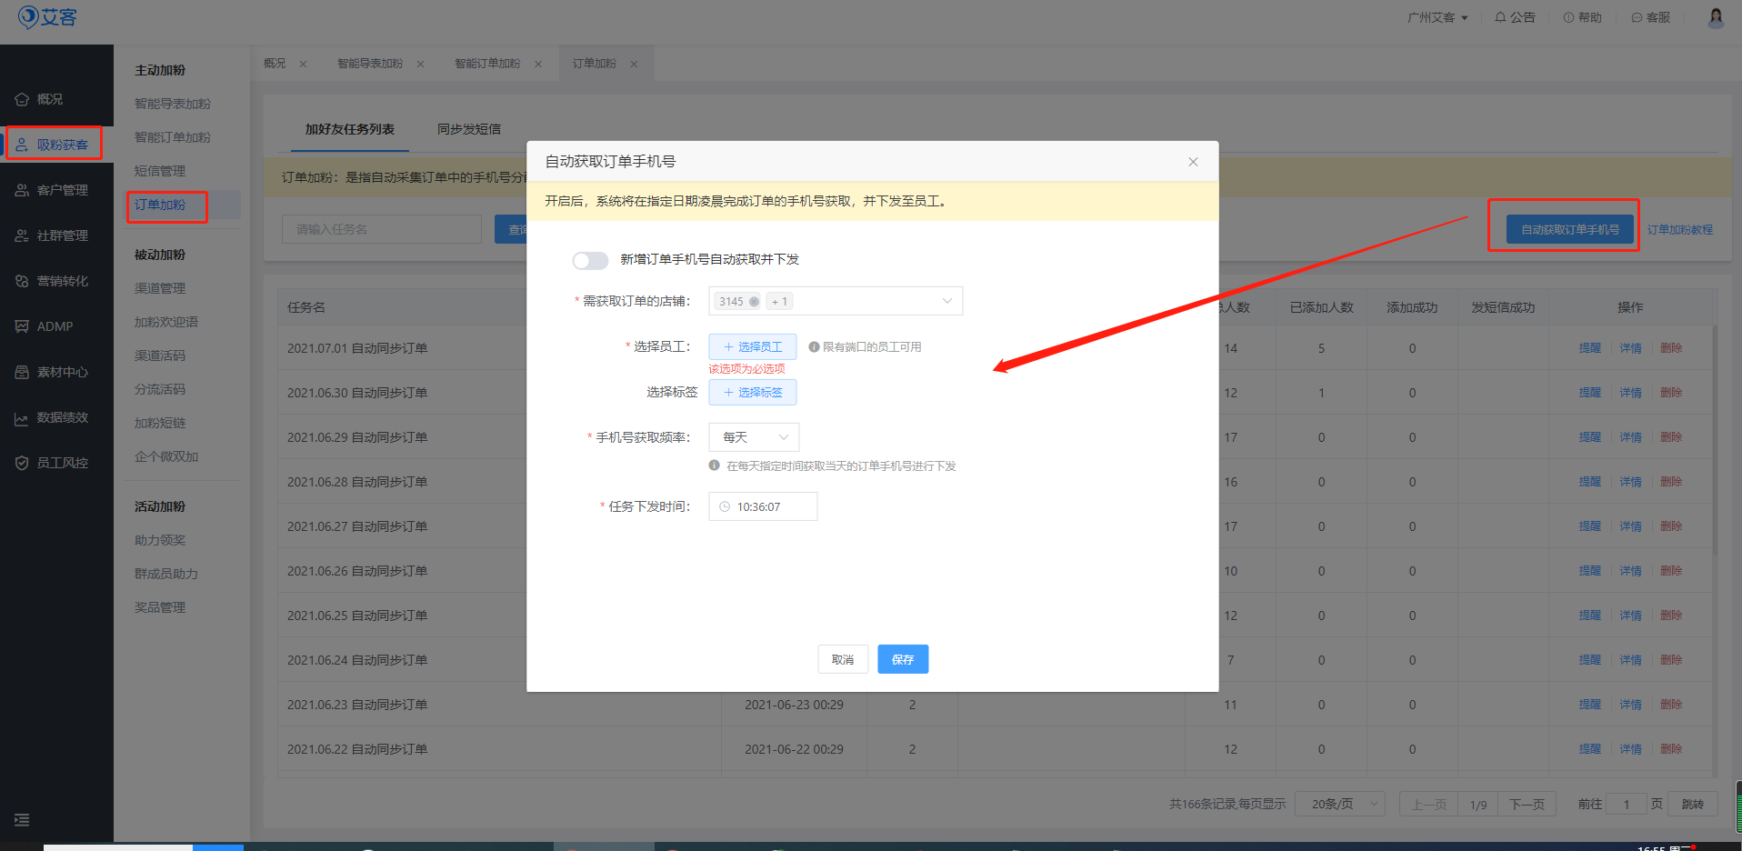Expand the store selection dropdown
1742x851 pixels.
946,301
